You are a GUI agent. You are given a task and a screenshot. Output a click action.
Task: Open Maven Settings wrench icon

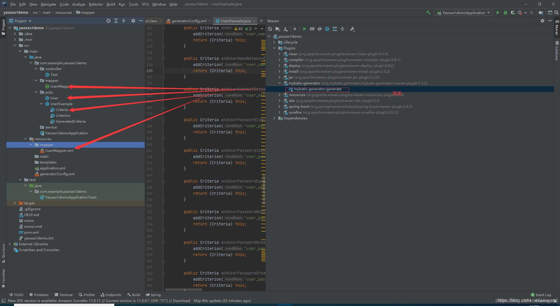click(352, 29)
